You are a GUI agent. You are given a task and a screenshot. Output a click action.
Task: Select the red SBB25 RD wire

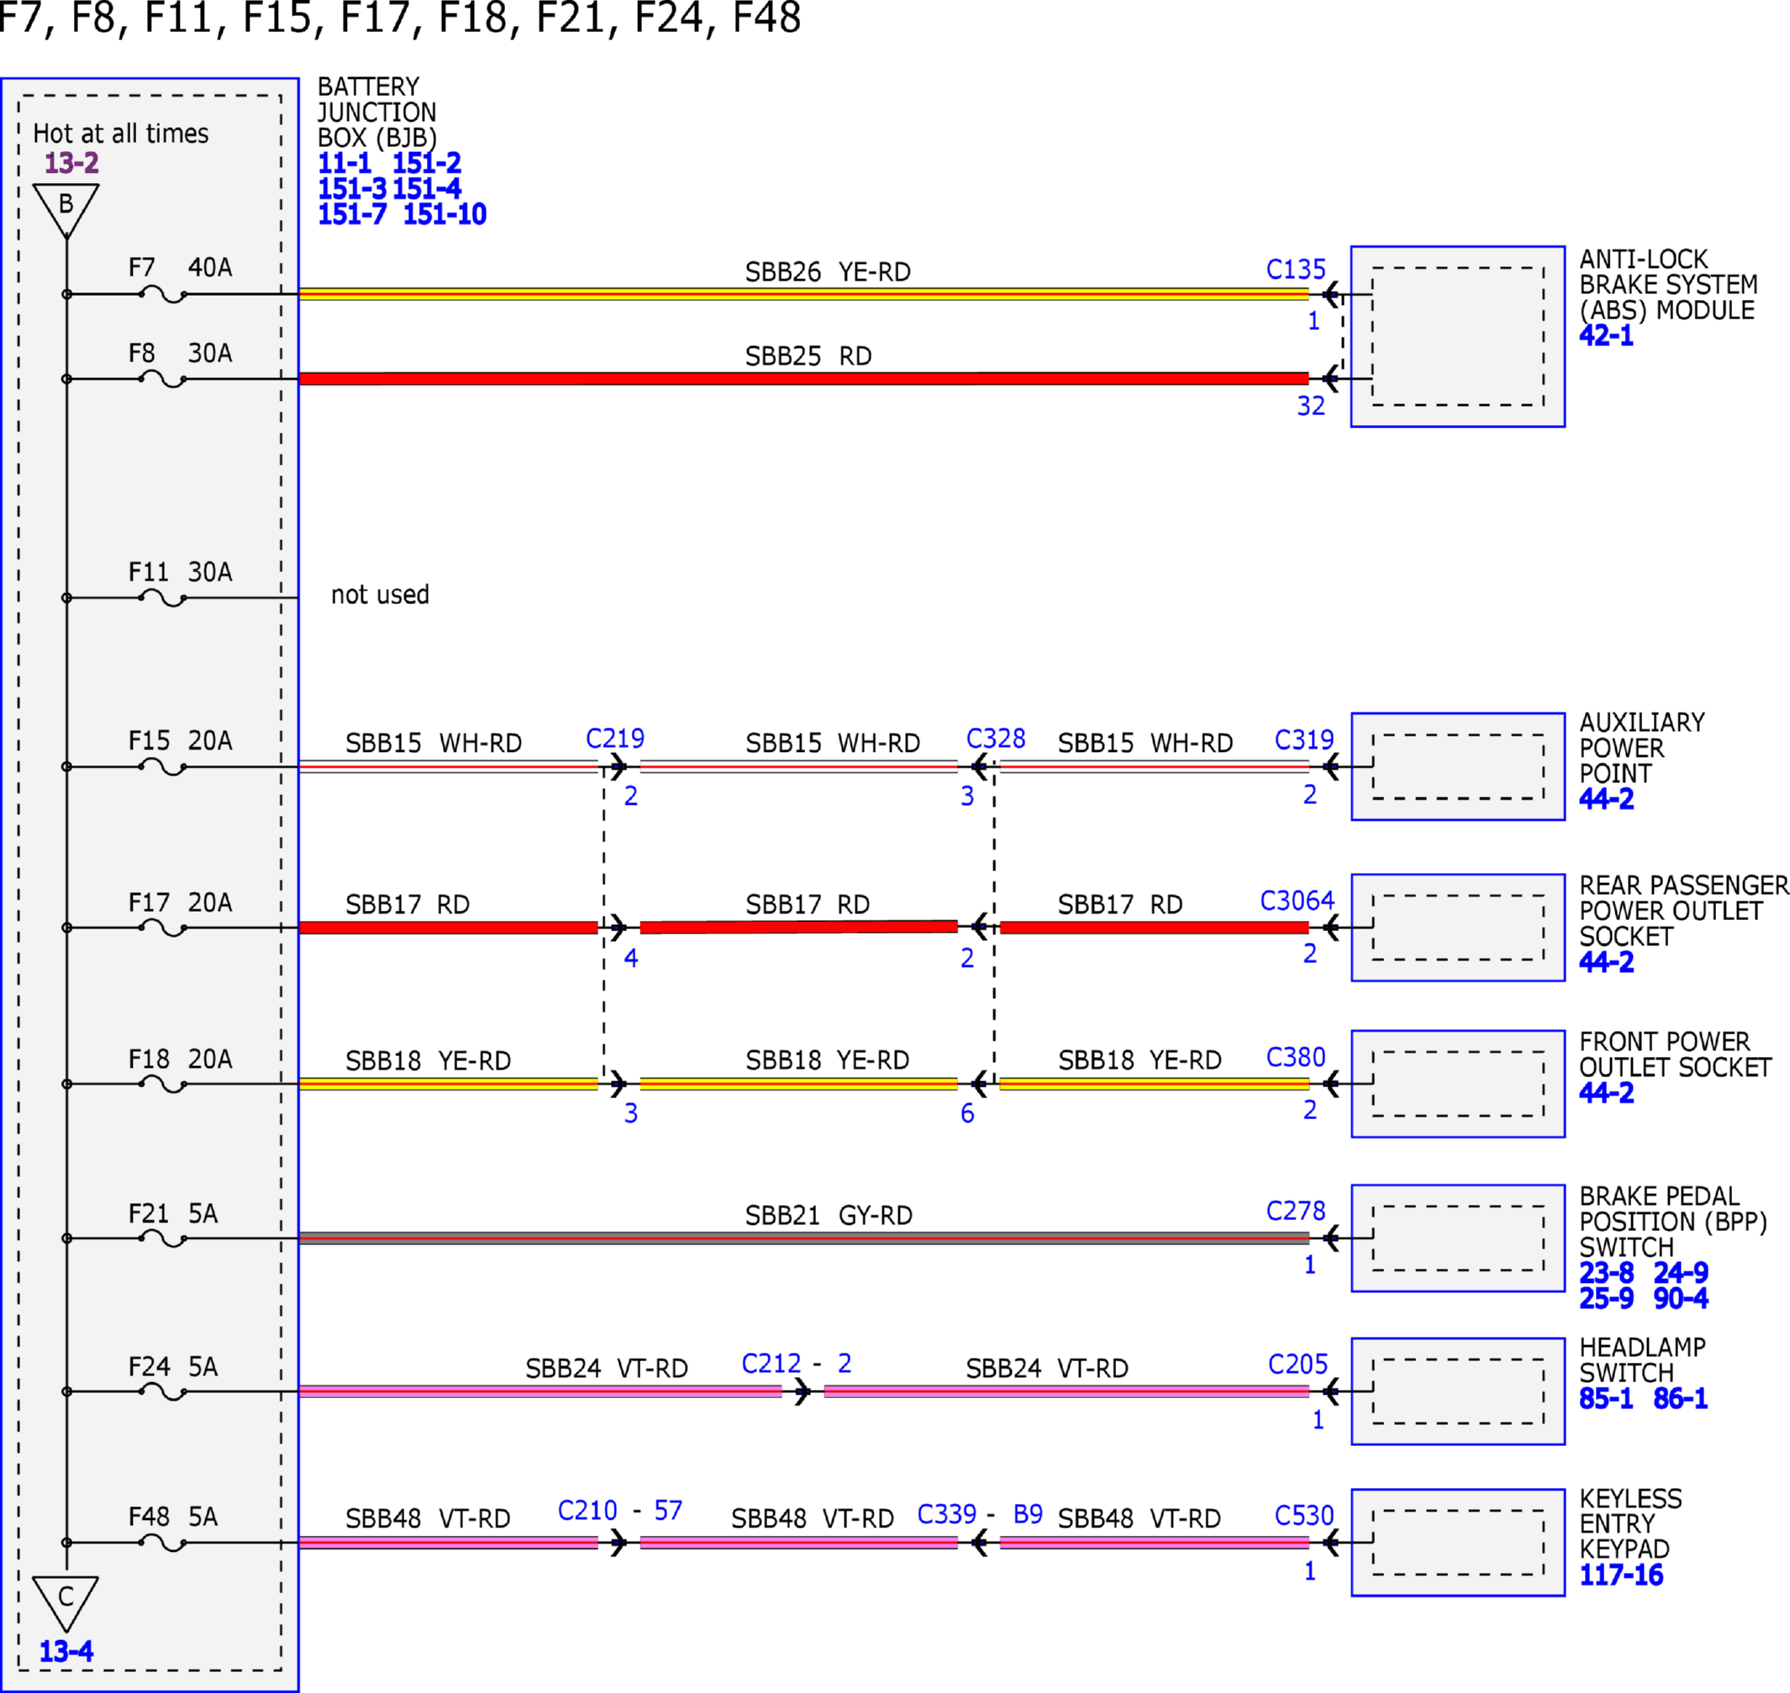tap(803, 378)
